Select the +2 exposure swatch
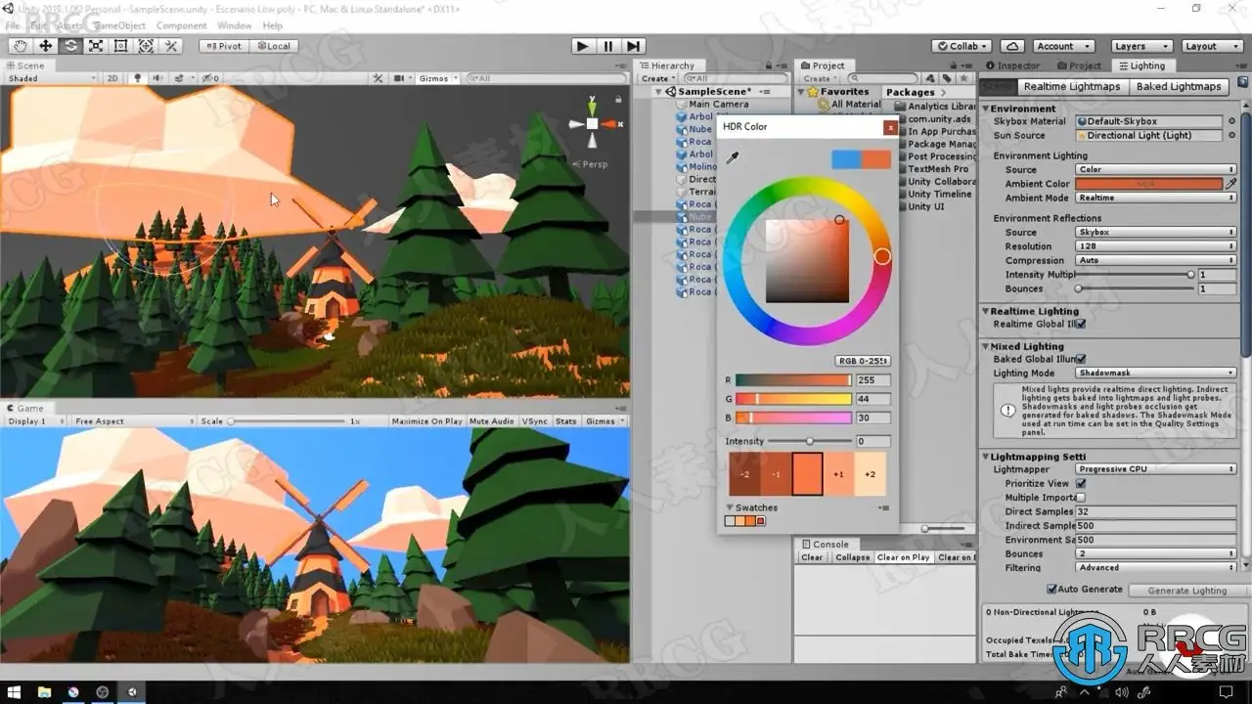The height and width of the screenshot is (704, 1252). tap(871, 474)
